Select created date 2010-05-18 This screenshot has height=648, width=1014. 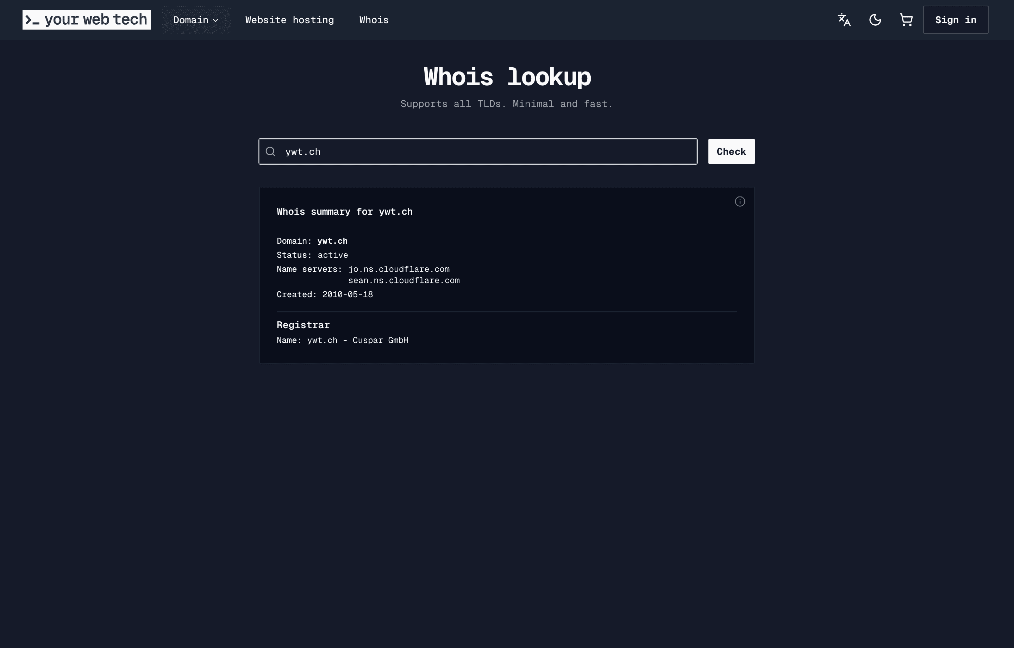click(348, 294)
